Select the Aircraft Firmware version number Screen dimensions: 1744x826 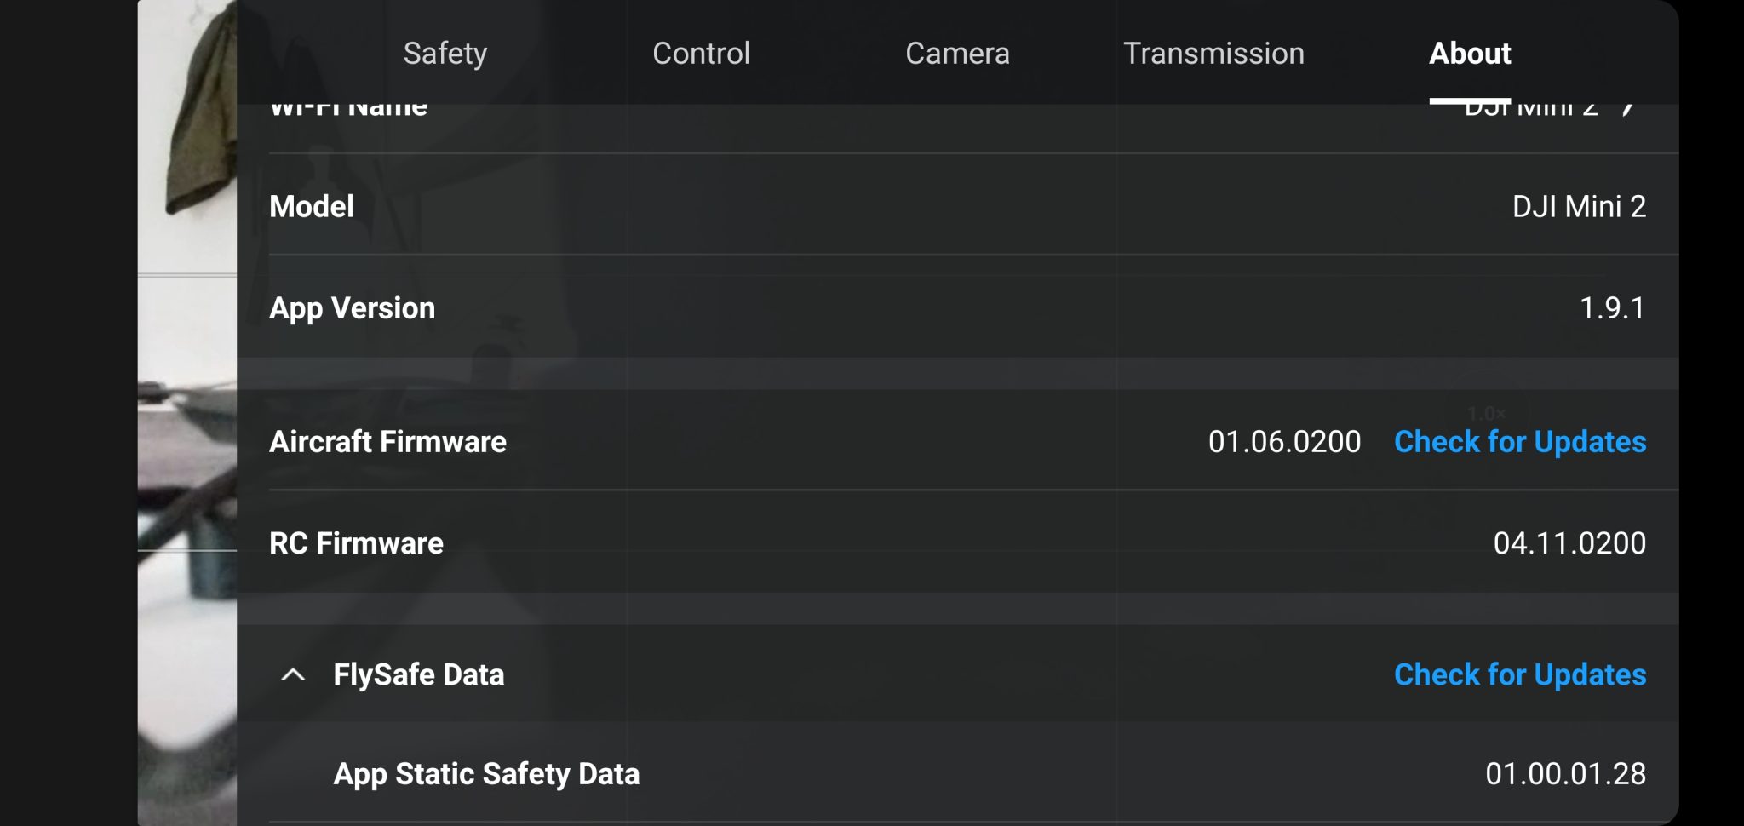[1285, 441]
